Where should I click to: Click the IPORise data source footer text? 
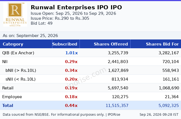click(x=61, y=115)
